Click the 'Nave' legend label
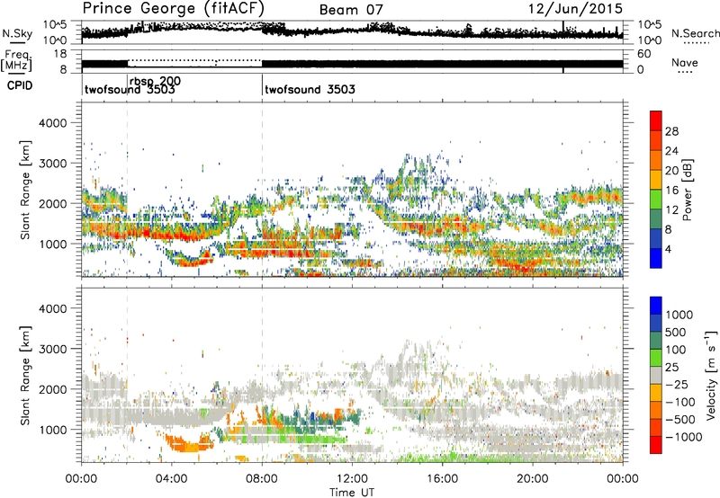The height and width of the screenshot is (498, 720). coord(684,63)
